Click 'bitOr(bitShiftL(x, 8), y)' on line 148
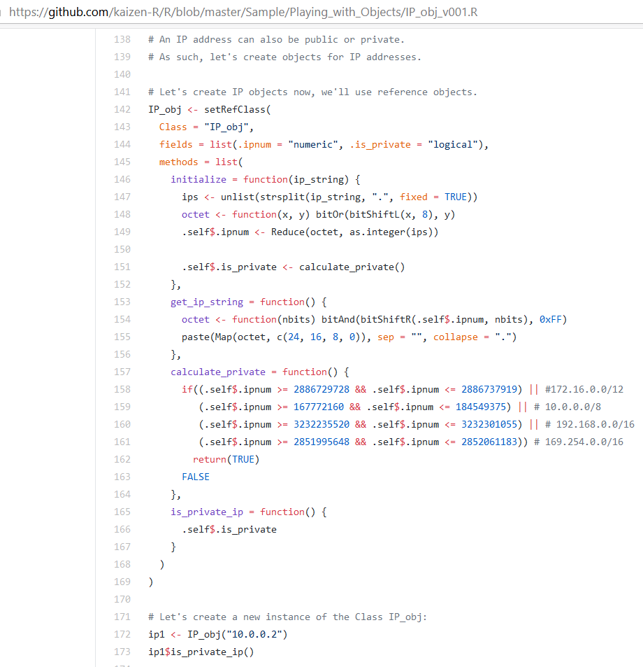 [x=385, y=214]
